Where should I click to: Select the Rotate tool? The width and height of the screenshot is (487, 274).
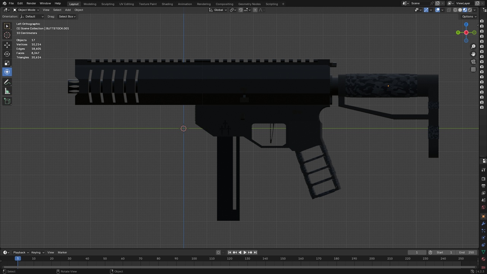[7, 54]
